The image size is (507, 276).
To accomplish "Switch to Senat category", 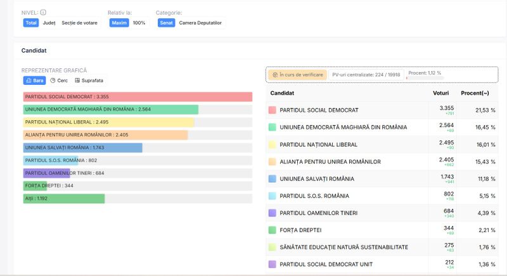I will pos(167,23).
